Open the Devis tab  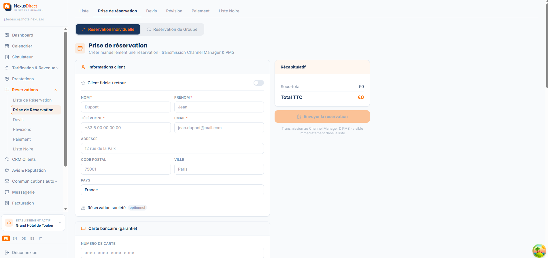(x=152, y=11)
